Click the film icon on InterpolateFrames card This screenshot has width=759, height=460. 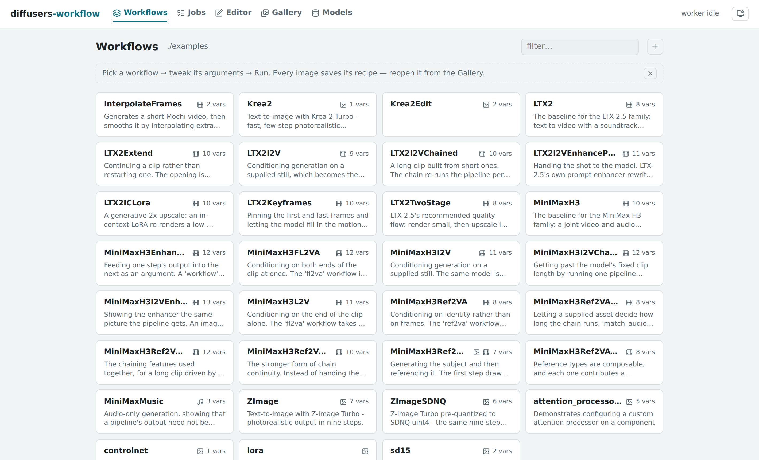coord(200,105)
